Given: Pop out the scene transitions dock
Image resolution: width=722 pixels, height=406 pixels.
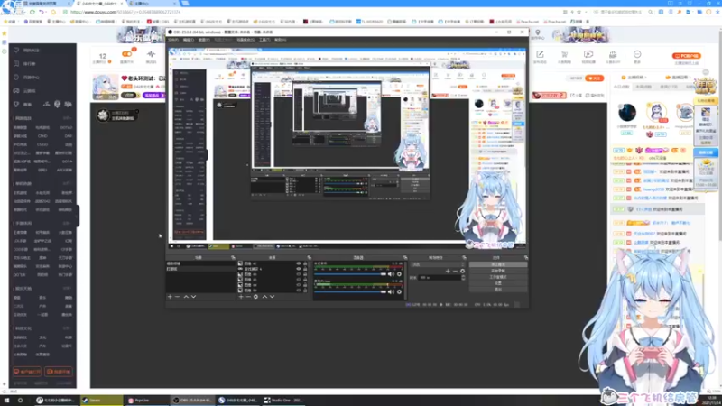Looking at the screenshot, I should point(464,258).
